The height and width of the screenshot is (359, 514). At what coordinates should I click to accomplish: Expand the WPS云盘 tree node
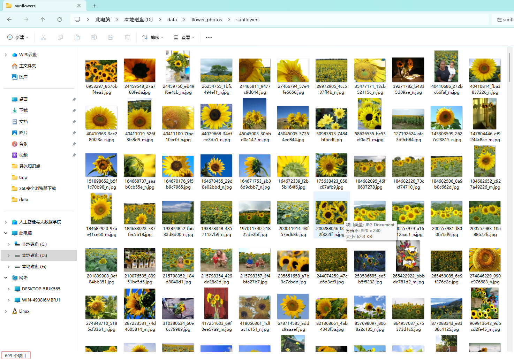tap(6, 55)
